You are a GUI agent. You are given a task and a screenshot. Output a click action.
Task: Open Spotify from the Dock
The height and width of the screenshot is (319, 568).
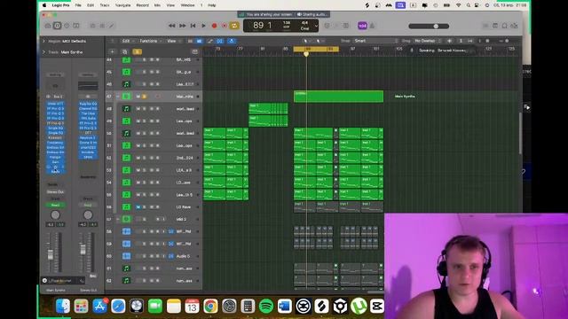266,307
